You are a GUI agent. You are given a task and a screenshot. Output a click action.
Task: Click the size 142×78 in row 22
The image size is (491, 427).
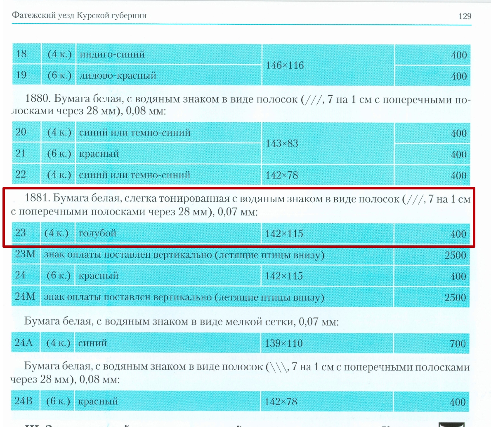tap(282, 175)
